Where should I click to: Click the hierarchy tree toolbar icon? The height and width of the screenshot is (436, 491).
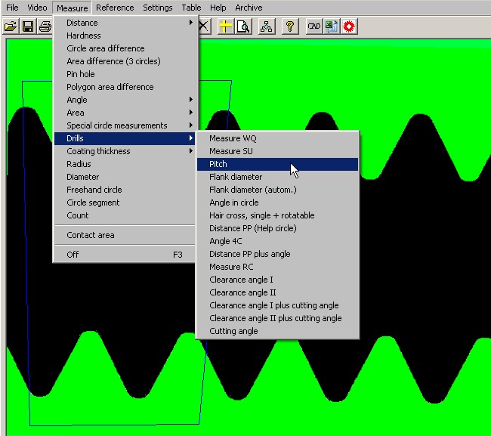click(266, 26)
